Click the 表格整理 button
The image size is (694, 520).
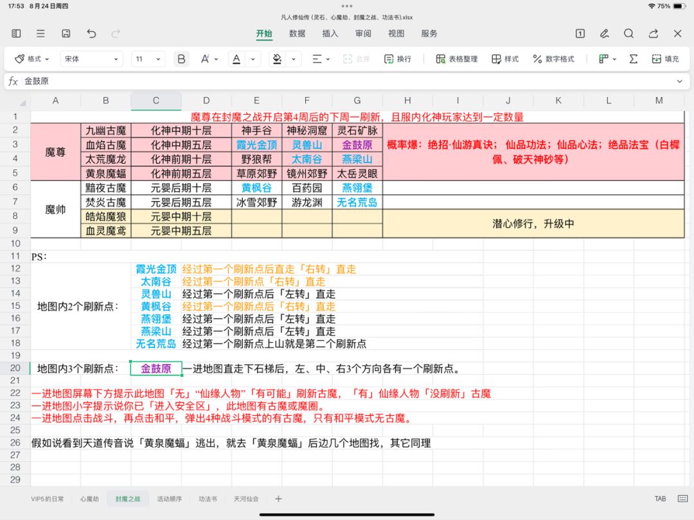(457, 59)
